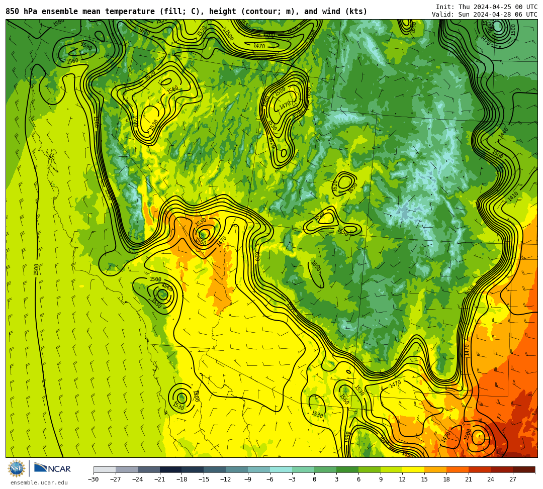Viewport: 543px width, 489px height.
Task: Pick the darkest brown colorbar band above 27
Action: [x=524, y=469]
